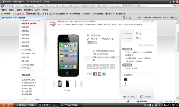The image size is (179, 107).
Task: Open the 我的最愛(A) menu
Action: (x=28, y=10)
